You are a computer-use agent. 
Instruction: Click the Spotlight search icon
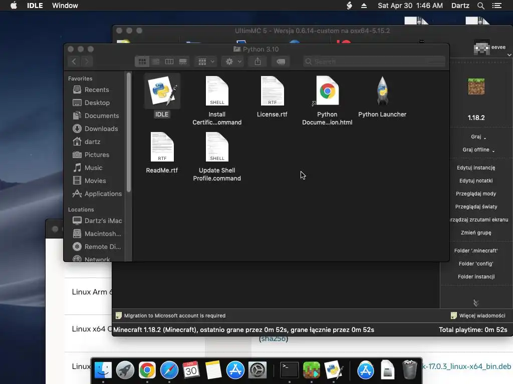[x=481, y=5]
